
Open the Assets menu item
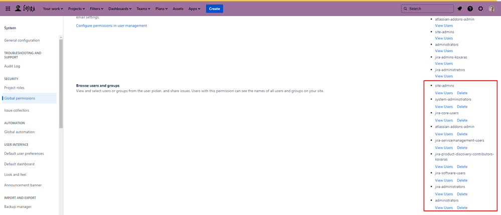[x=178, y=9]
